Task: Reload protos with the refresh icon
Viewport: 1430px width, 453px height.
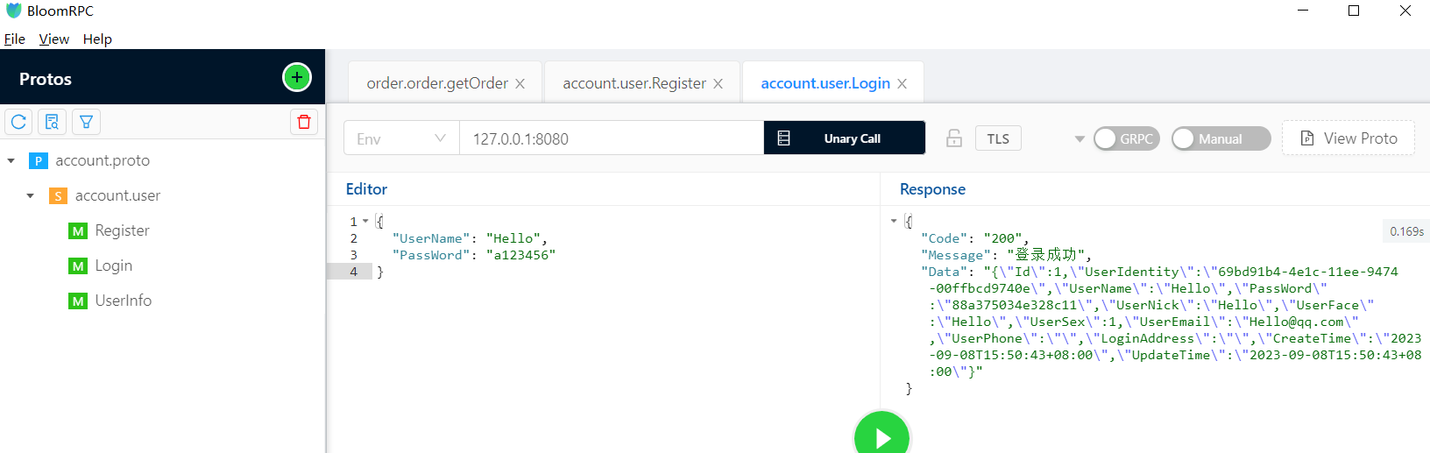Action: tap(18, 122)
